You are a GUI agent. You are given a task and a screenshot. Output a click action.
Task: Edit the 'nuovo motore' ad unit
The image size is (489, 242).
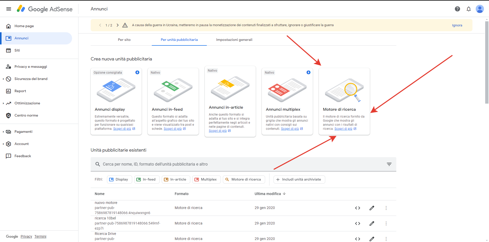coord(372,208)
